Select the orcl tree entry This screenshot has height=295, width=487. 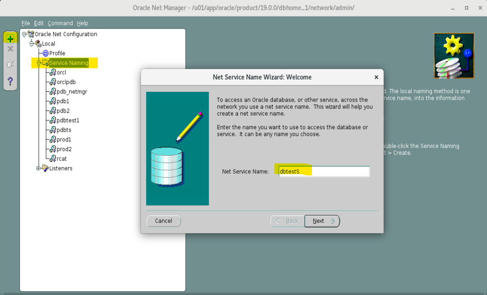tap(62, 72)
